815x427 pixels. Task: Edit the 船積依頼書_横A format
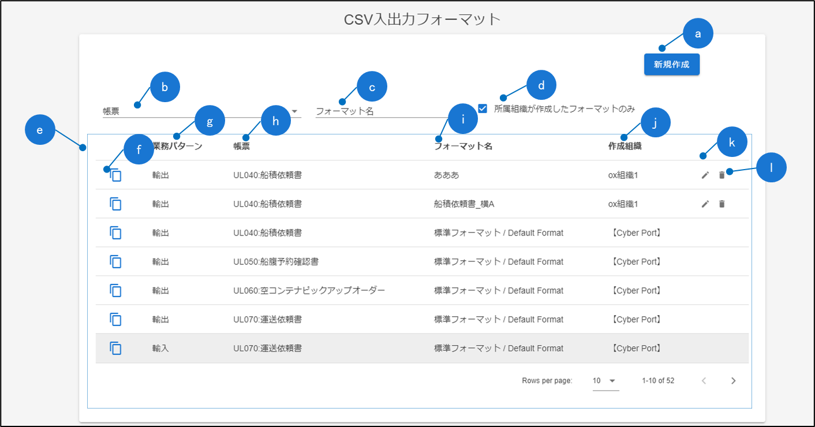[x=705, y=204]
